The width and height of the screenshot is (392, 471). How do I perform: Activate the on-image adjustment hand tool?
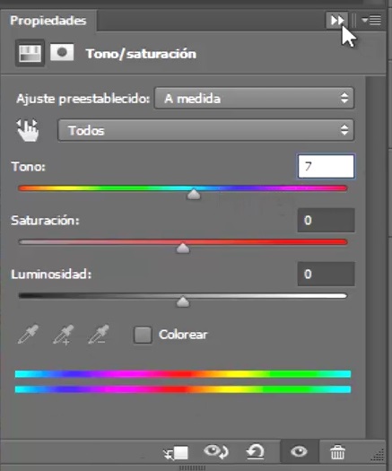pyautogui.click(x=27, y=130)
